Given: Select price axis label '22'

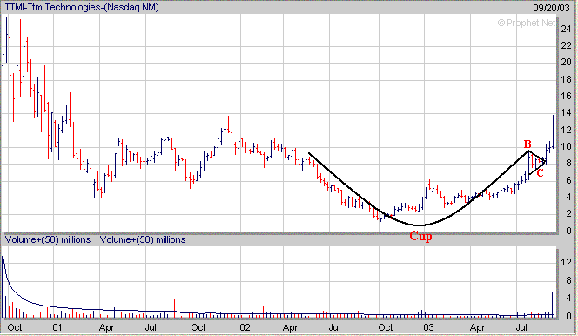Looking at the screenshot, I should (x=566, y=45).
